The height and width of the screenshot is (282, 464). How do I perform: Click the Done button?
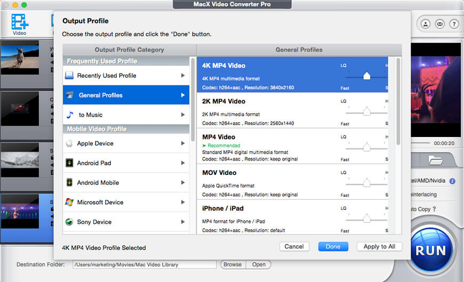coord(333,246)
